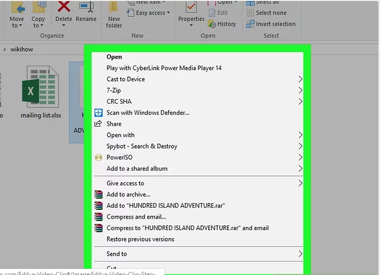Expand the PowerISO submenu arrow
This screenshot has width=380, height=275.
300,157
